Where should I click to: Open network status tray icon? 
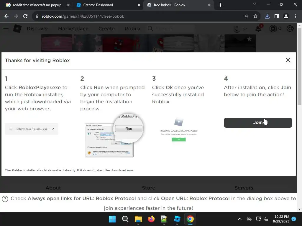click(258, 219)
